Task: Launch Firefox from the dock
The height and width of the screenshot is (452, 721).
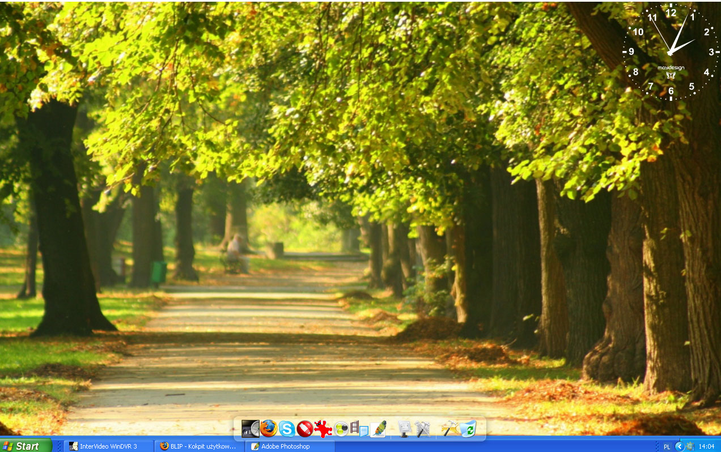Action: 268,428
